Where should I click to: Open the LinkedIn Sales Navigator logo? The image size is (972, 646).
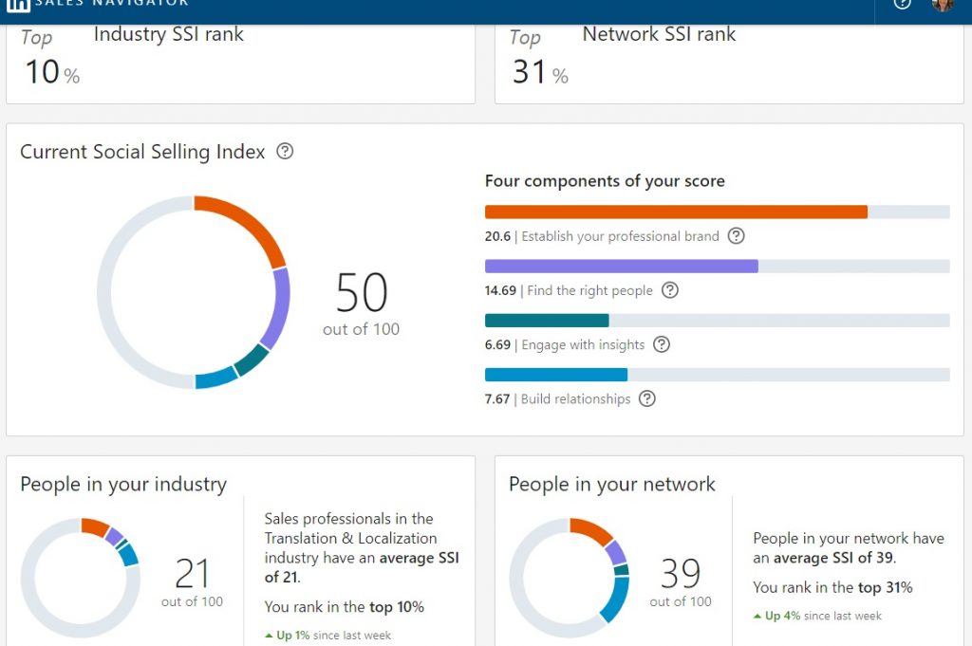[98, 4]
